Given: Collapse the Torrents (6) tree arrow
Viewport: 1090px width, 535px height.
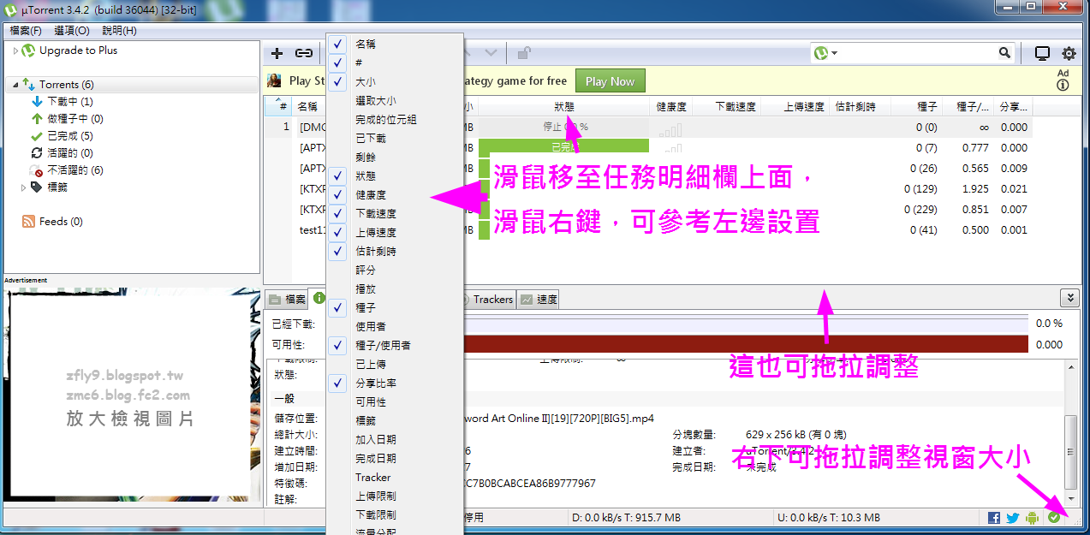Looking at the screenshot, I should [15, 85].
